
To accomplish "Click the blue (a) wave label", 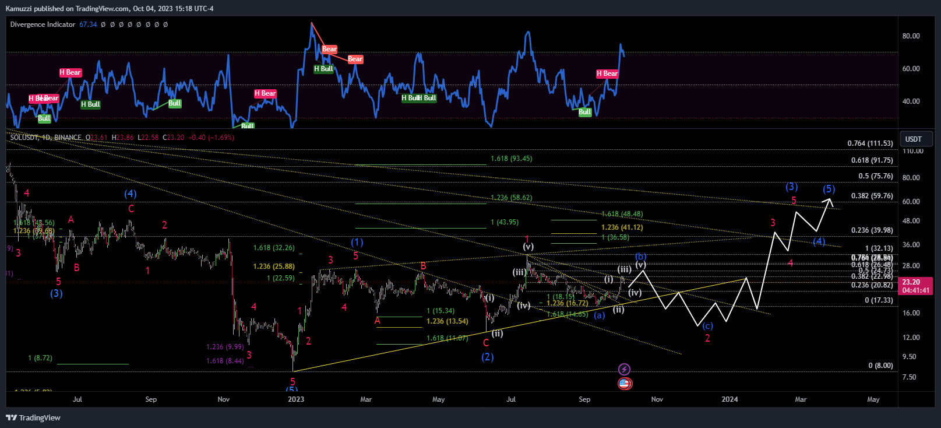I will (x=599, y=315).
